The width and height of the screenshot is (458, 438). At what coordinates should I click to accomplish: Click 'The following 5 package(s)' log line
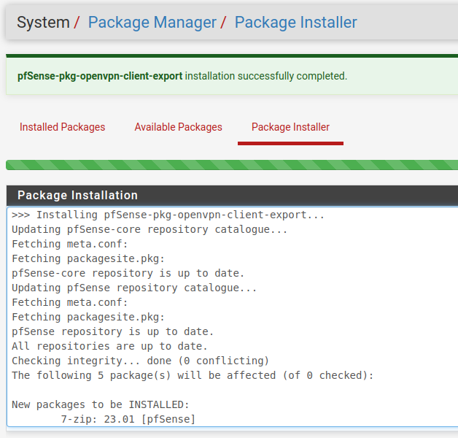[x=192, y=376]
